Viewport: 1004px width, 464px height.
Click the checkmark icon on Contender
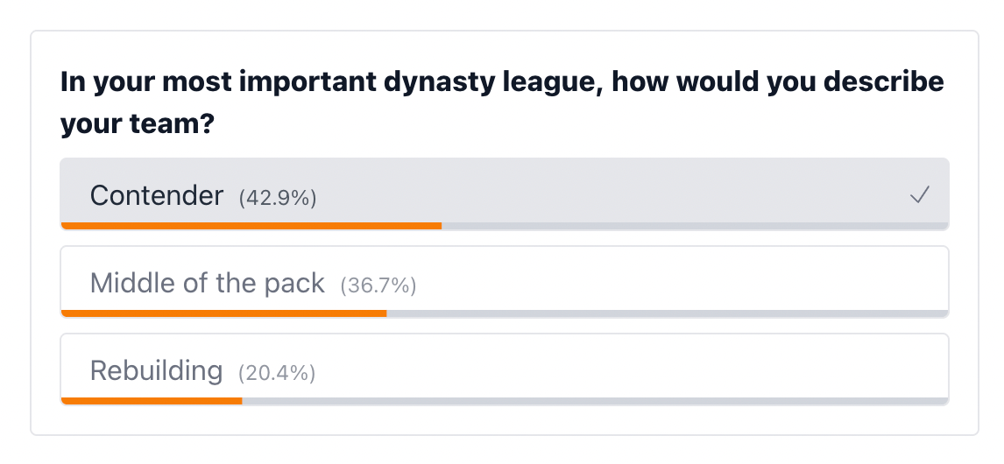point(920,194)
